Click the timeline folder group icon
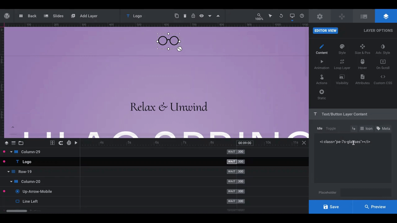 click(21, 143)
